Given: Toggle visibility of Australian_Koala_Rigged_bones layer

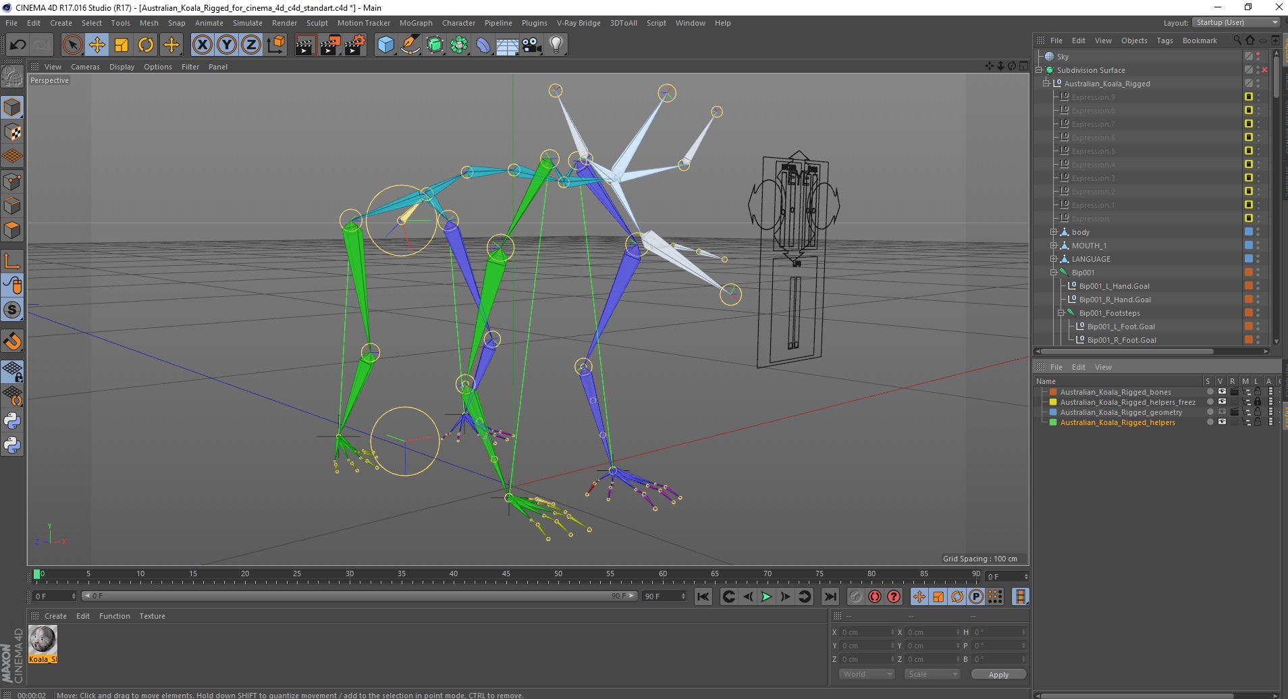Looking at the screenshot, I should 1222,391.
